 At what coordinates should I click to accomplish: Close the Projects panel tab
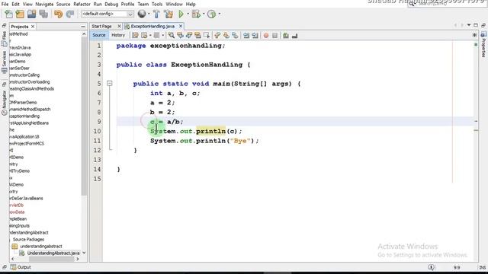33,27
